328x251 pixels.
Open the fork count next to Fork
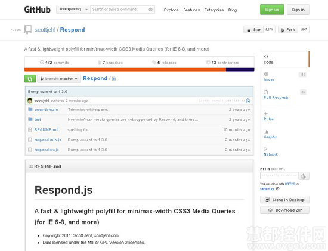tap(304, 29)
